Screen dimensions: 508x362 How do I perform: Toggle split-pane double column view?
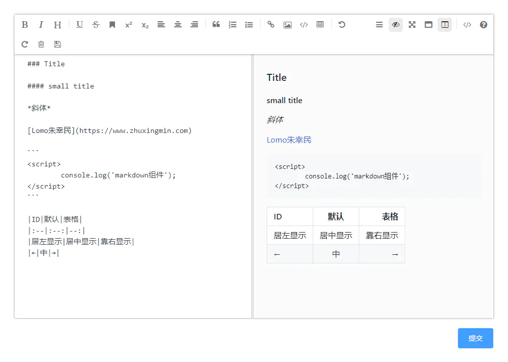[x=445, y=25]
